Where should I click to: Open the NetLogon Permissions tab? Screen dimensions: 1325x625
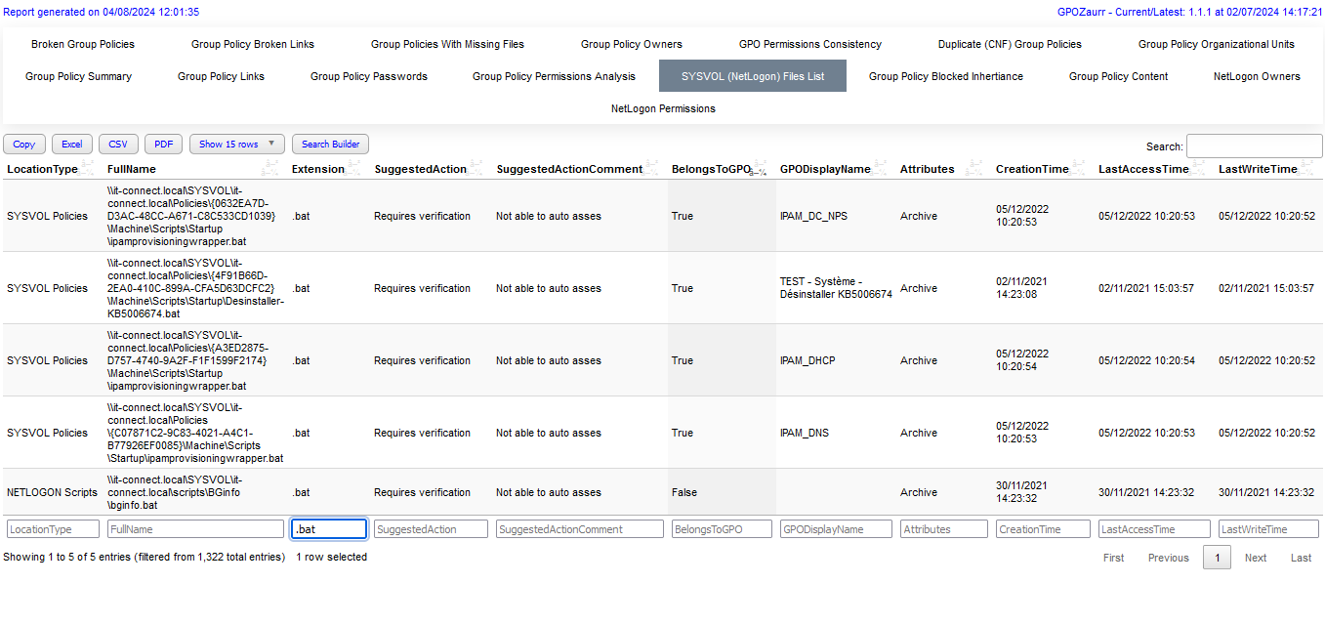pyautogui.click(x=663, y=108)
